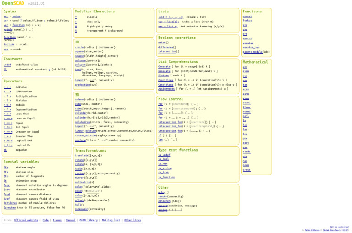
Task: Open the intersection() link
Action: (x=167, y=51)
